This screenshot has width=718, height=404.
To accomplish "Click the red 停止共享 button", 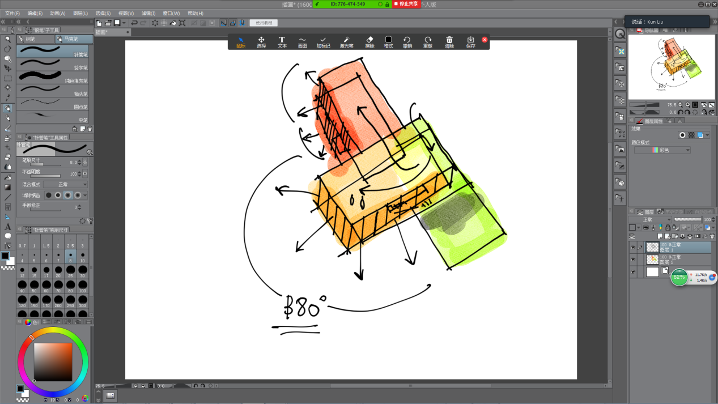I will (x=406, y=4).
